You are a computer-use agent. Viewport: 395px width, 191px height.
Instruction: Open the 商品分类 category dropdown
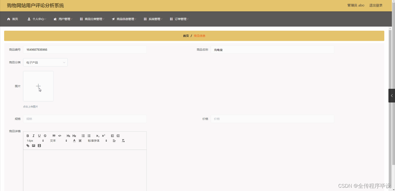point(45,62)
